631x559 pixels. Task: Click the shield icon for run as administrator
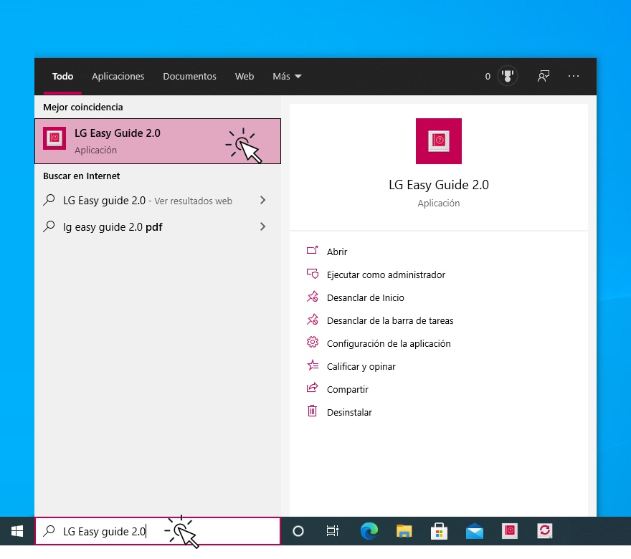pos(313,274)
